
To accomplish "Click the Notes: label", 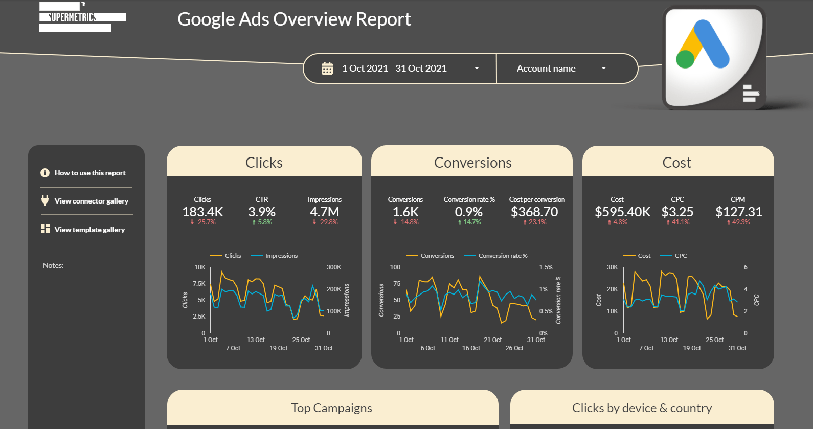I will click(x=53, y=265).
